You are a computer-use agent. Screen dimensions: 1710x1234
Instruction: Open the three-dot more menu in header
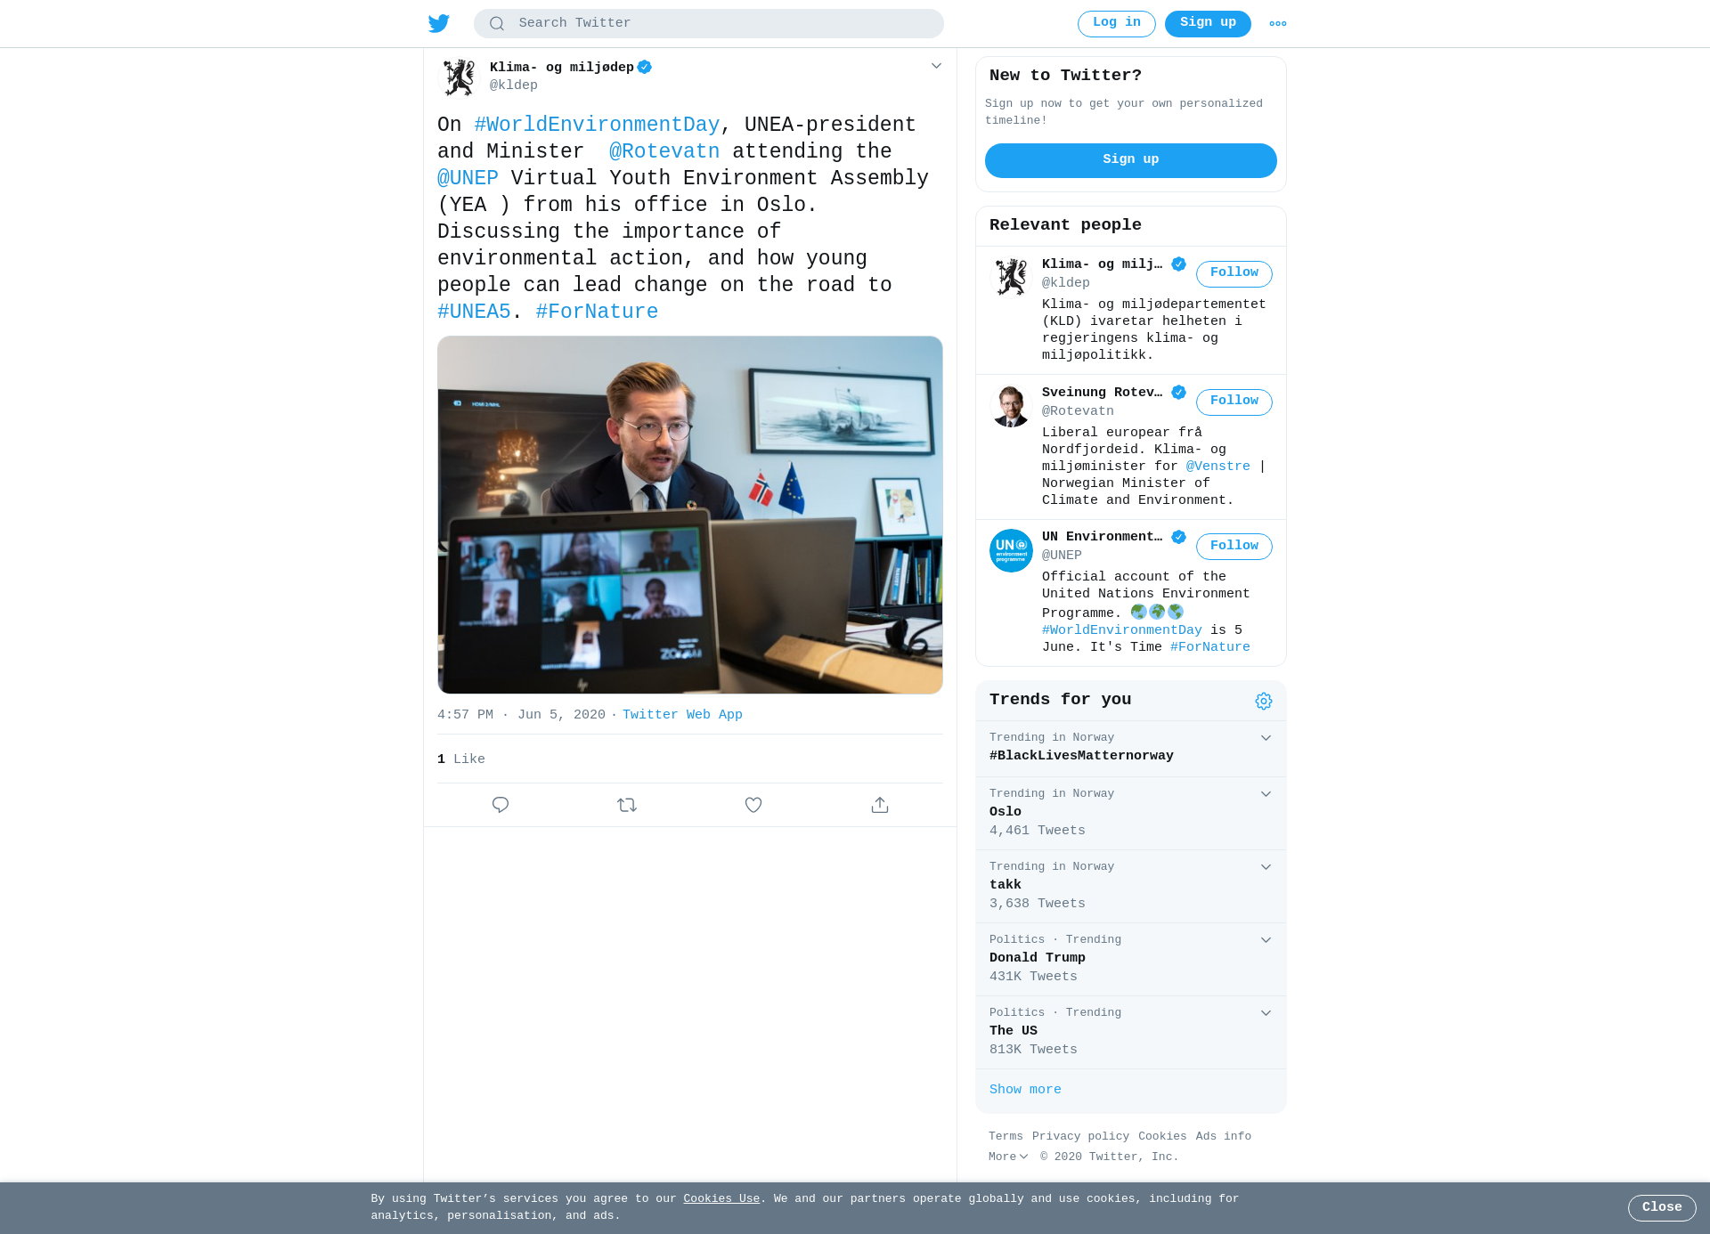(x=1278, y=24)
